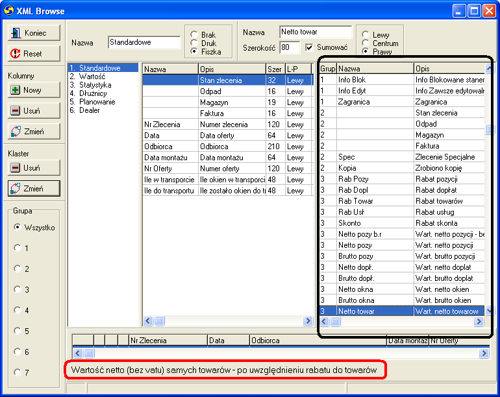Select the Ile do transportu row

pos(228,191)
